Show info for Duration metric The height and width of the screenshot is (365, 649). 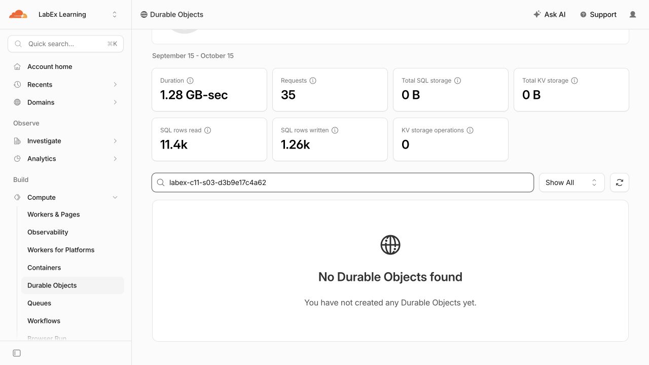point(190,81)
